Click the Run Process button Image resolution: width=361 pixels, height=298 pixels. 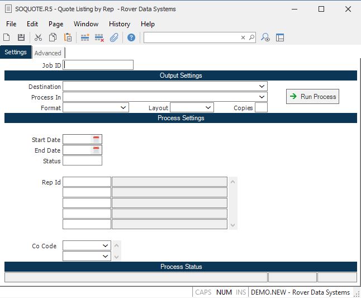312,97
